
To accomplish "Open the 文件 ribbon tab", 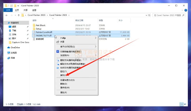I will (x=8, y=10).
